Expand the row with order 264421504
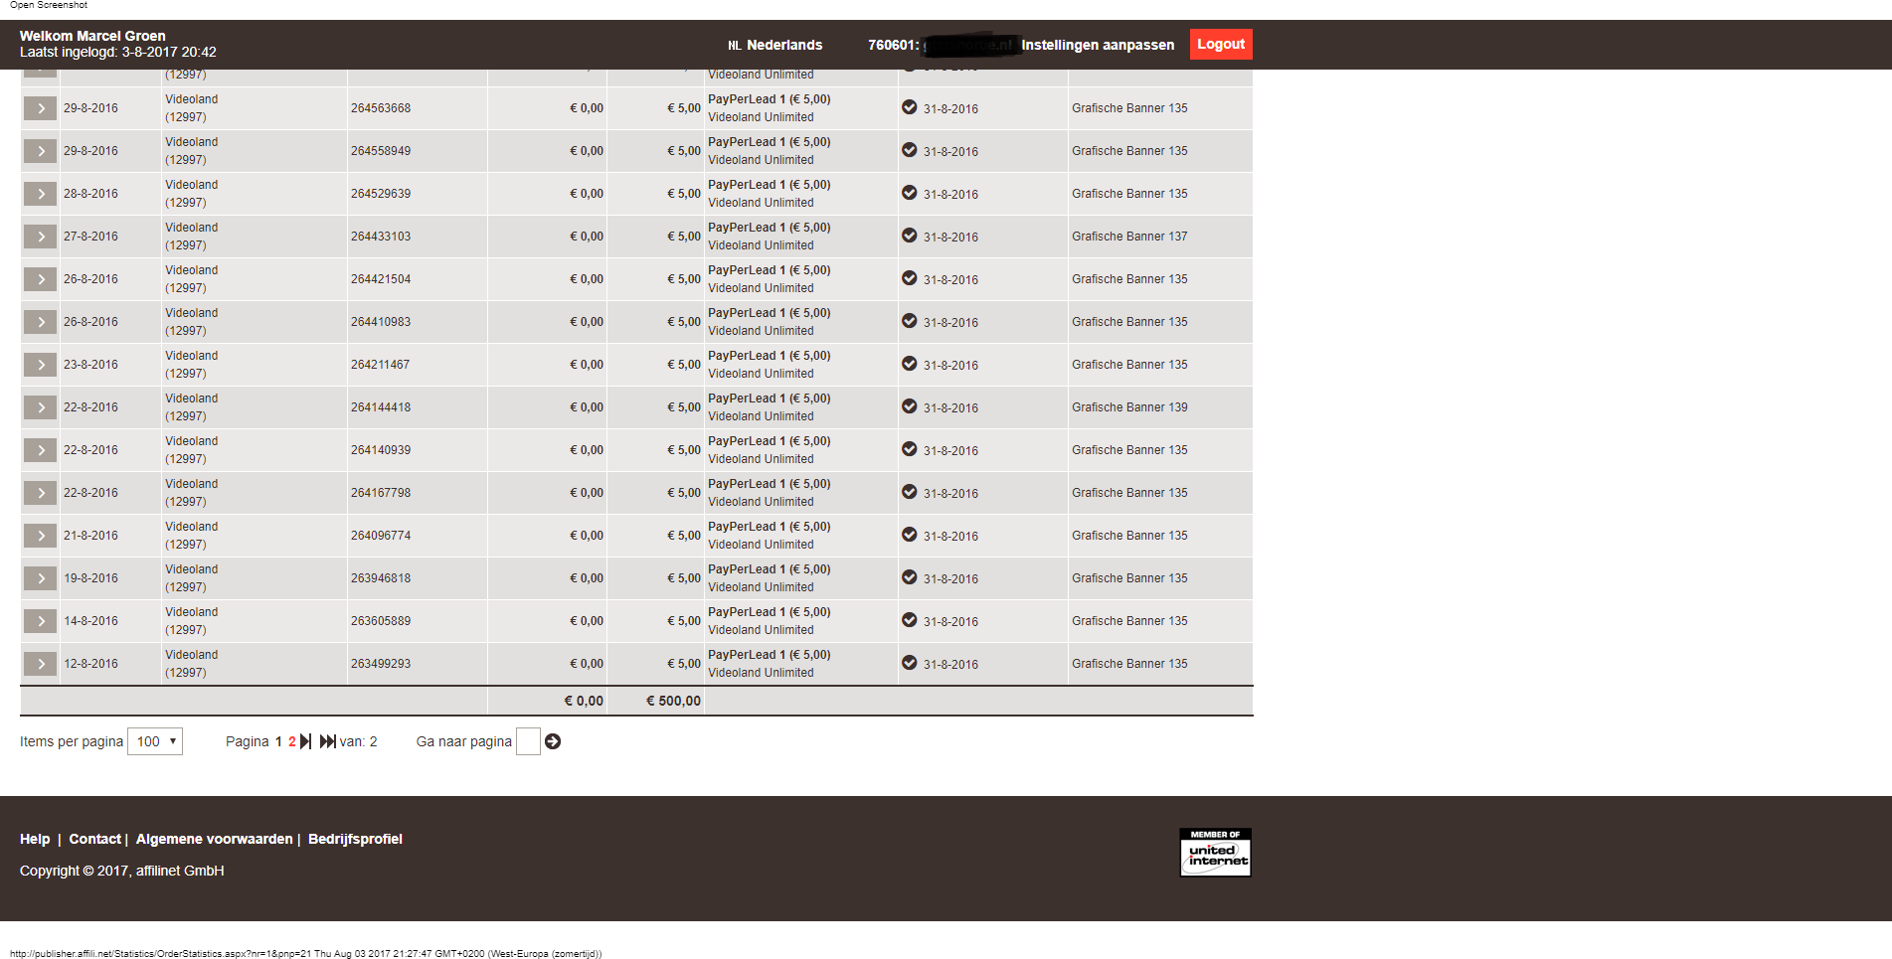 40,279
